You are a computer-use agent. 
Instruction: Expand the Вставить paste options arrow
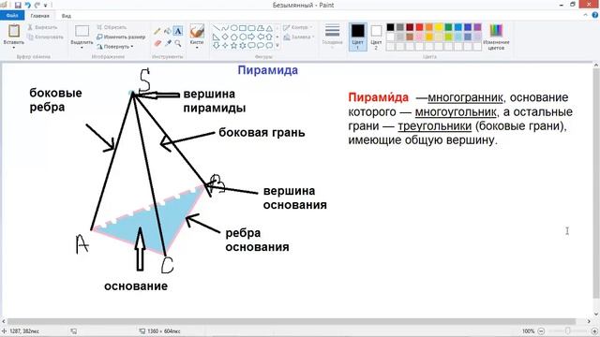pyautogui.click(x=14, y=47)
